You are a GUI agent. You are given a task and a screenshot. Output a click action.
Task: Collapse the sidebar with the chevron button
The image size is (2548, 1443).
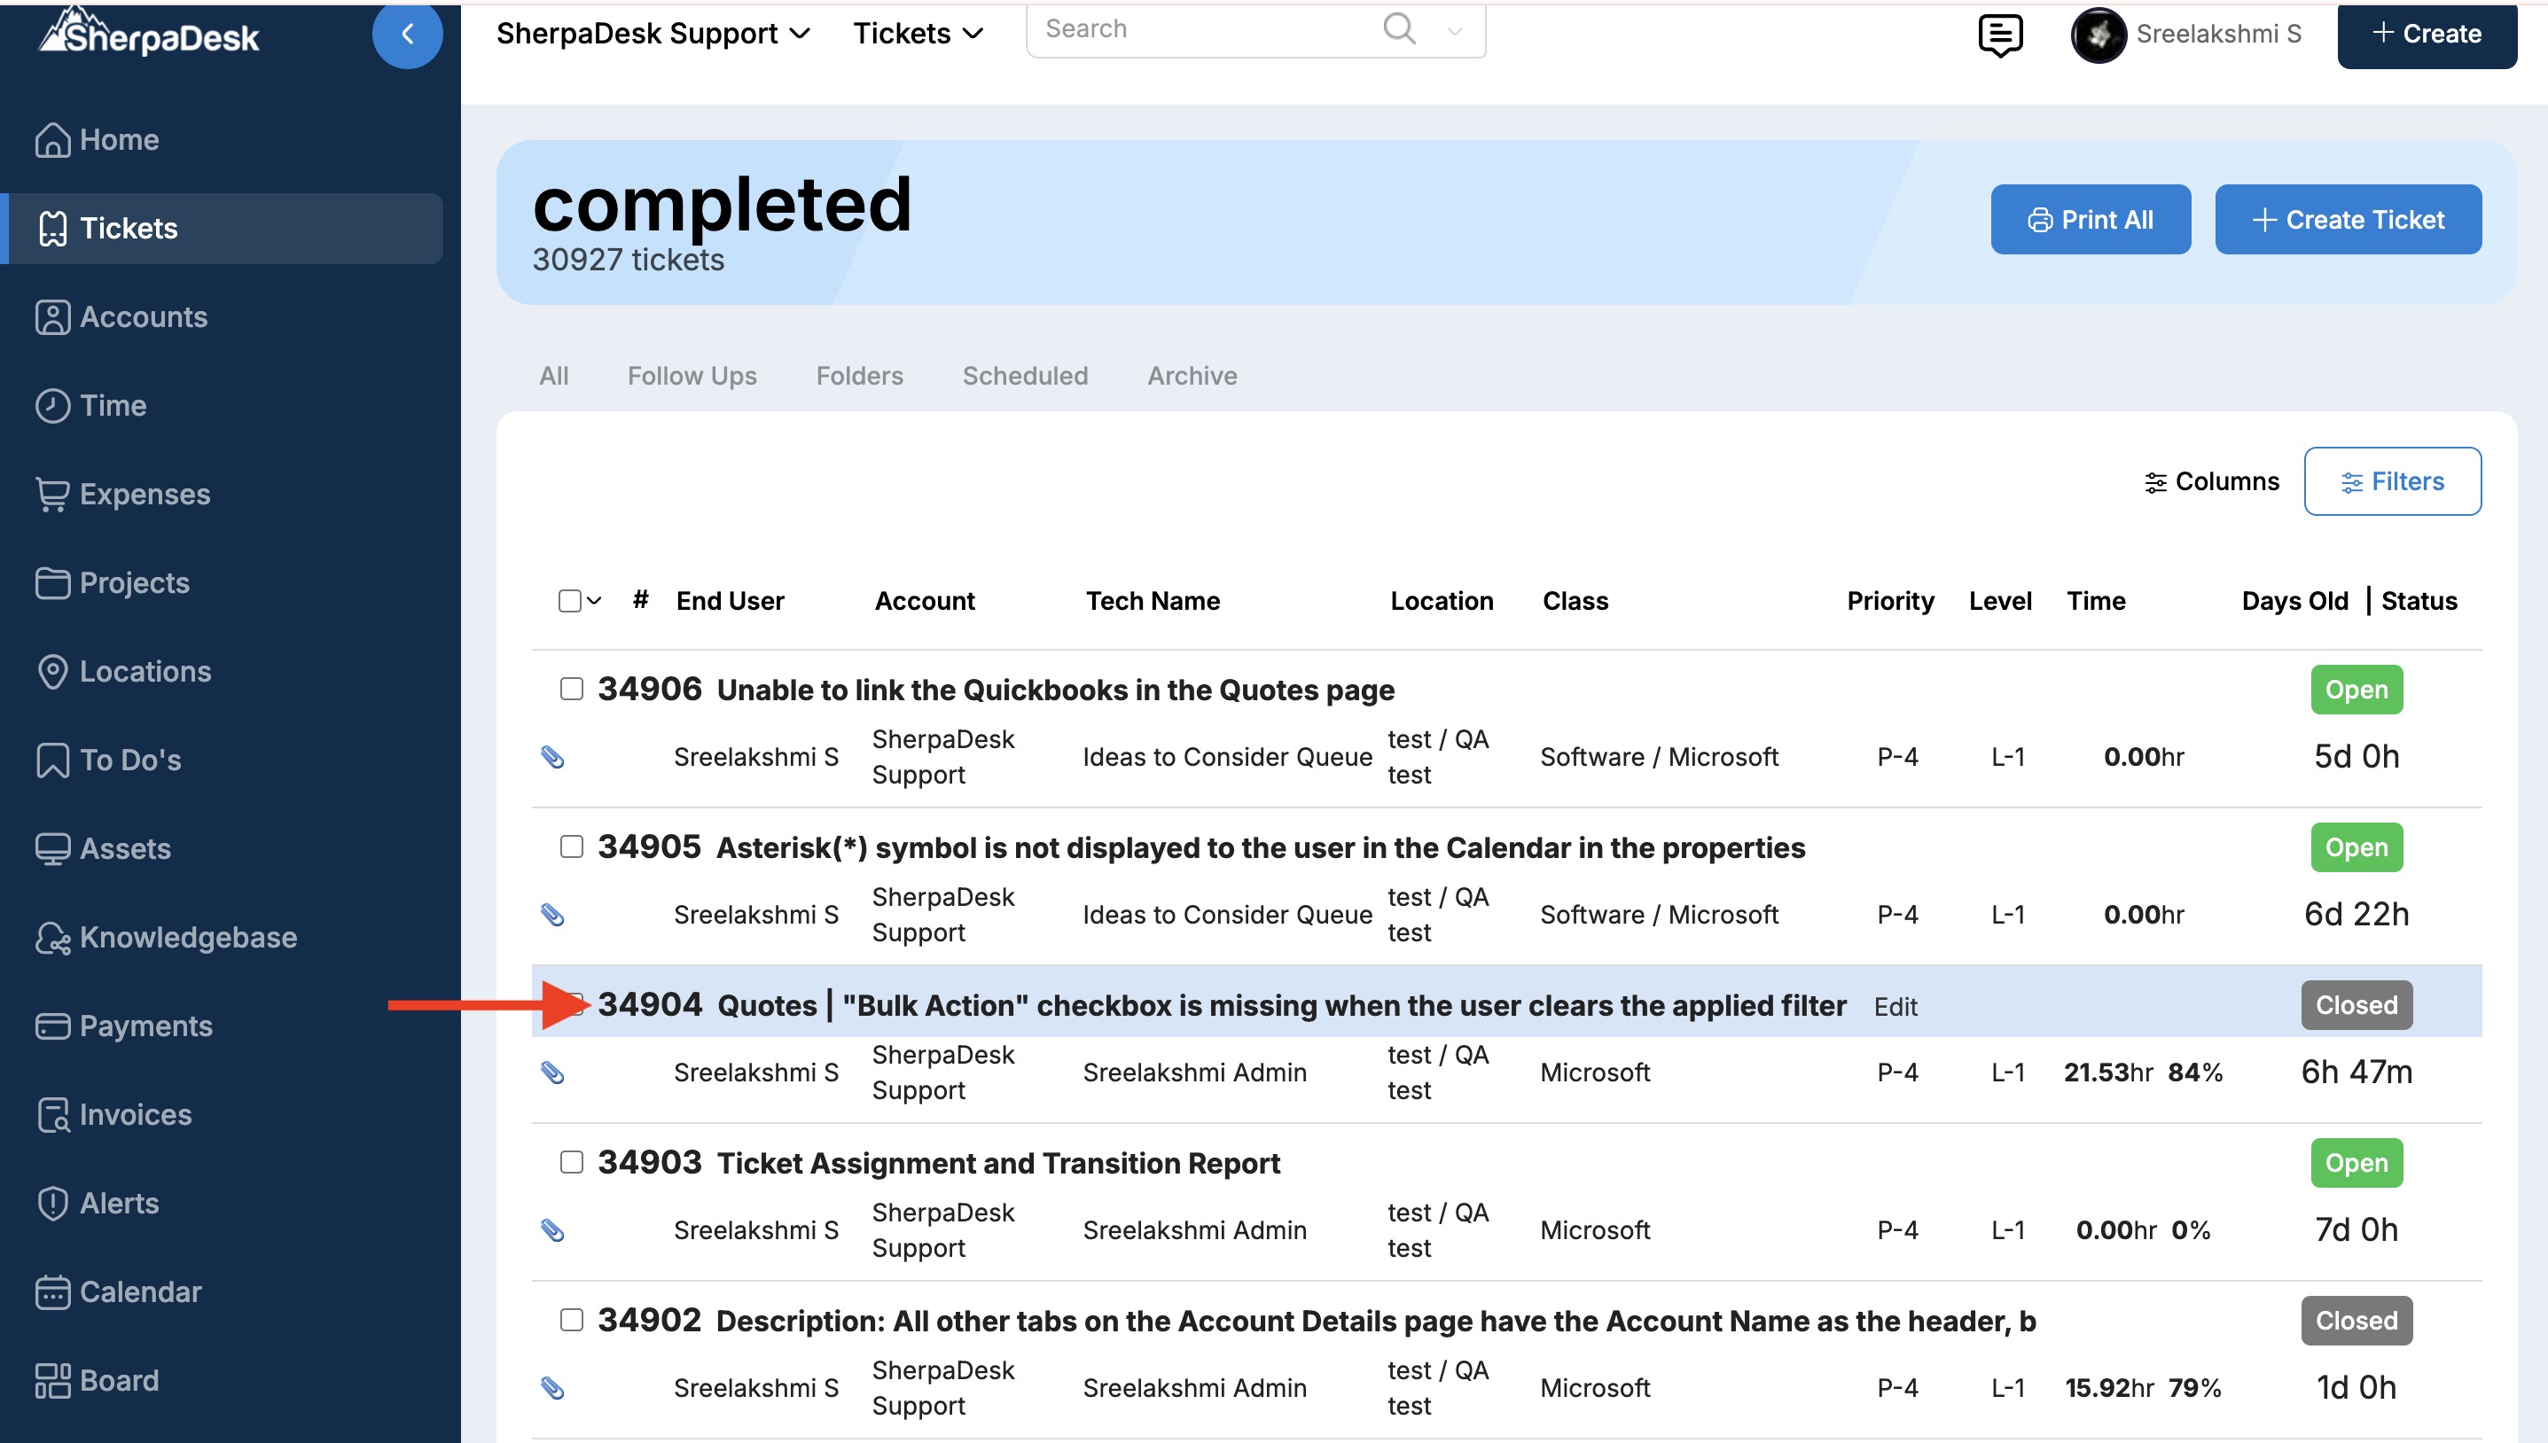[x=406, y=35]
